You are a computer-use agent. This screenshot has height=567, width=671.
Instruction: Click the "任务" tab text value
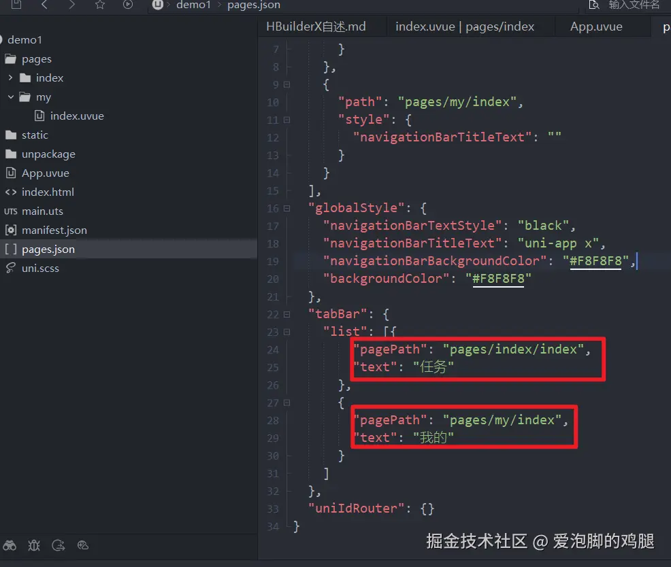433,367
